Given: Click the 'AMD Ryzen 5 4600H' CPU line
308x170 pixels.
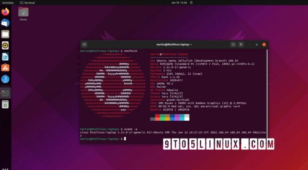Looking at the screenshot, I should 198,103.
